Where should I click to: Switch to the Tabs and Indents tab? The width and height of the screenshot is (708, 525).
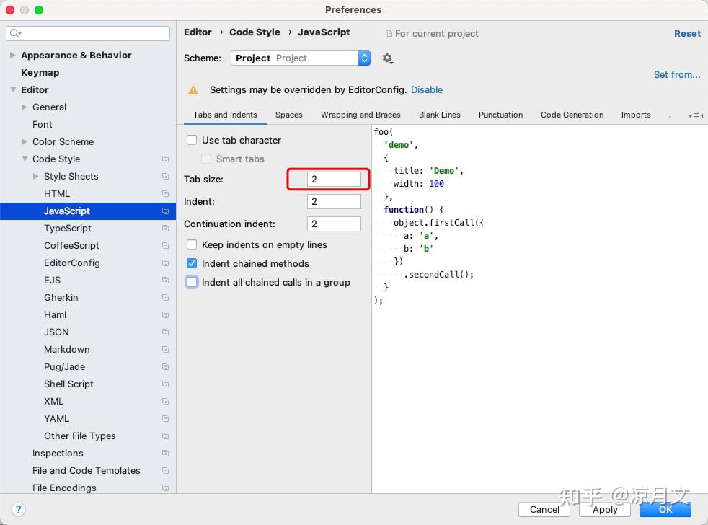point(225,115)
